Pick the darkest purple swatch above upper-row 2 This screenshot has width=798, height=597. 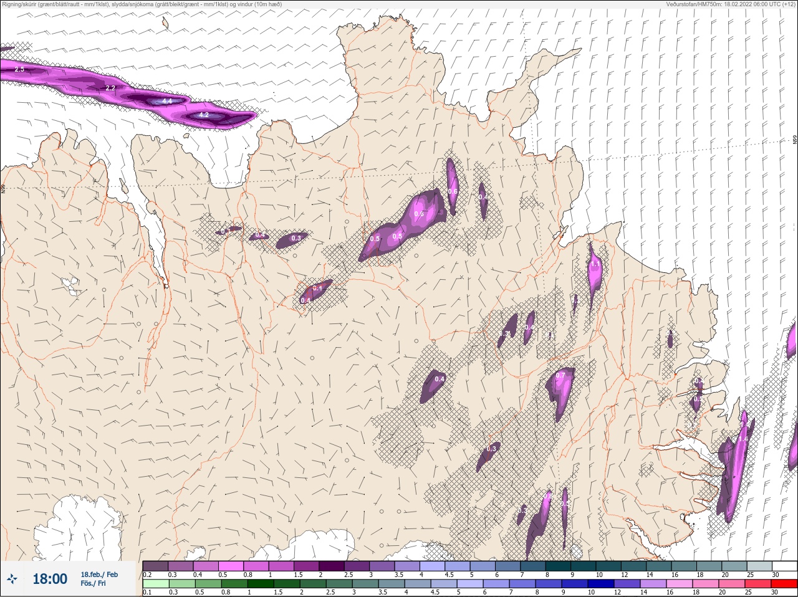point(331,566)
